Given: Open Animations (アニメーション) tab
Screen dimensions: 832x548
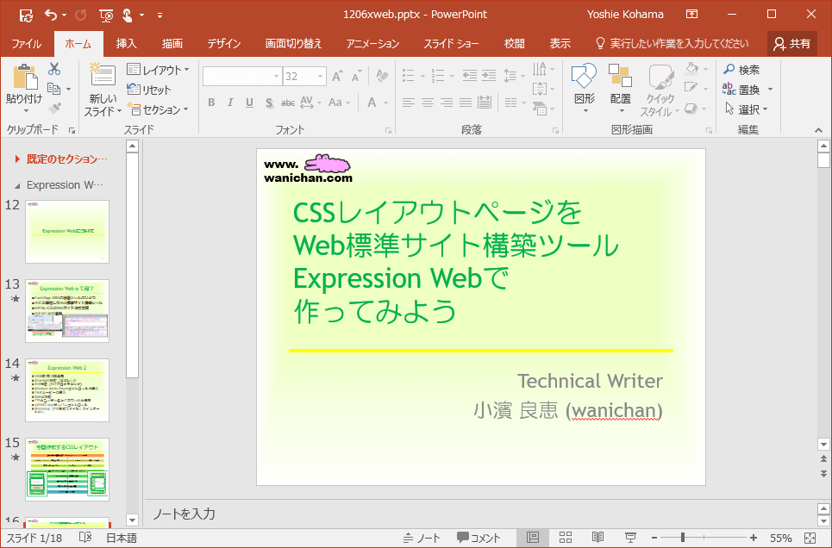Looking at the screenshot, I should pos(372,43).
